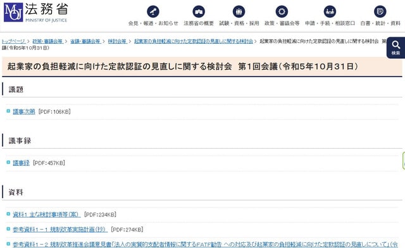Open 省議・審議会等 breadcrumb link
Viewport: 405px width, 248px height.
85,41
